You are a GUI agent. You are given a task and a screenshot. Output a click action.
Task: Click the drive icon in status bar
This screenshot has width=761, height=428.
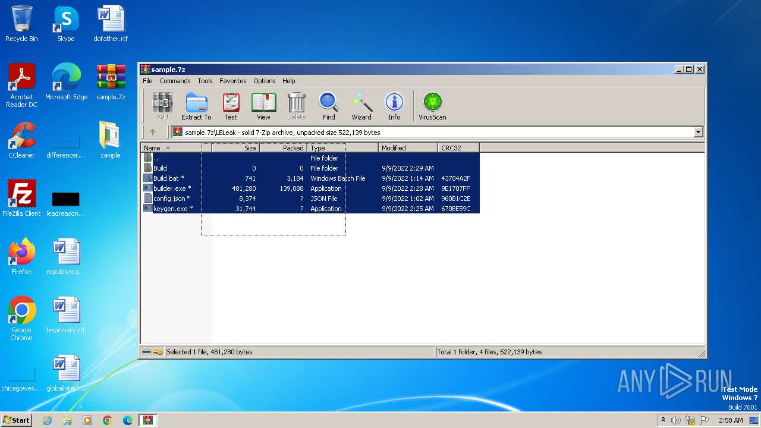(147, 352)
